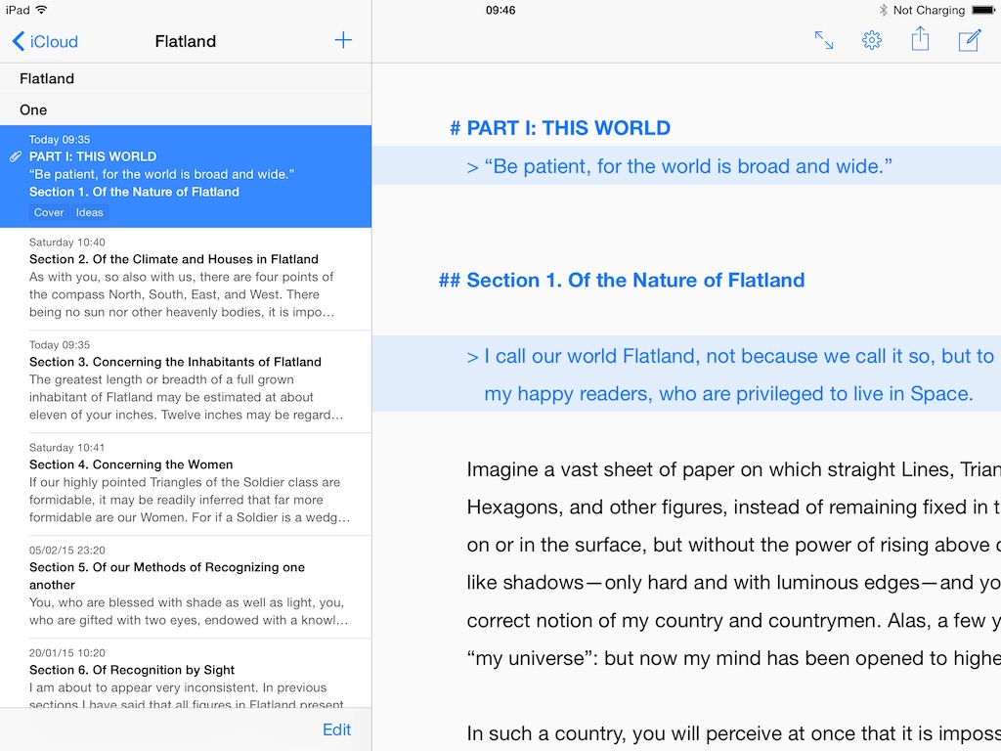Click the '# PART I: THIS WORLD' heading in editor
1001x751 pixels.
coord(560,128)
